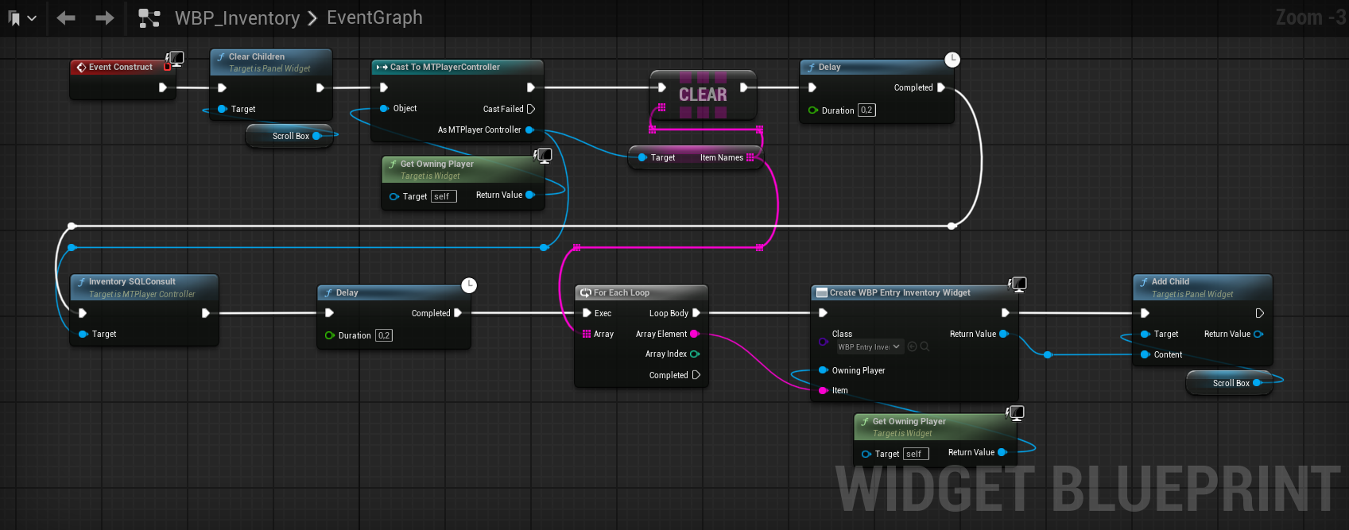1349x530 pixels.
Task: Click the Target pin on Add Child
Action: pos(1145,334)
